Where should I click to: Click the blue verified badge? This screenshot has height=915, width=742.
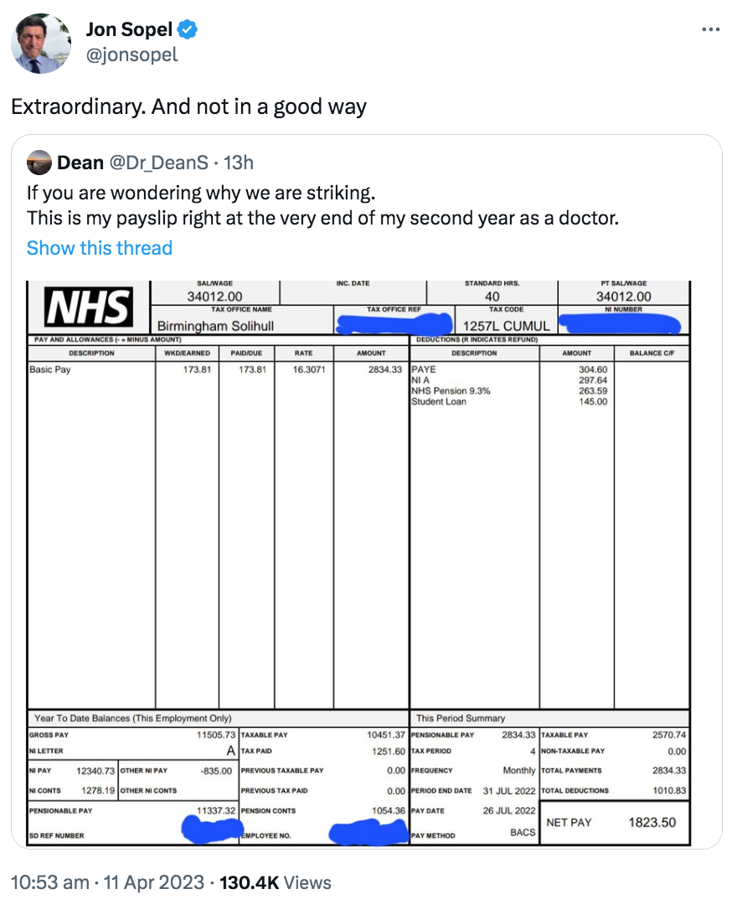[188, 31]
